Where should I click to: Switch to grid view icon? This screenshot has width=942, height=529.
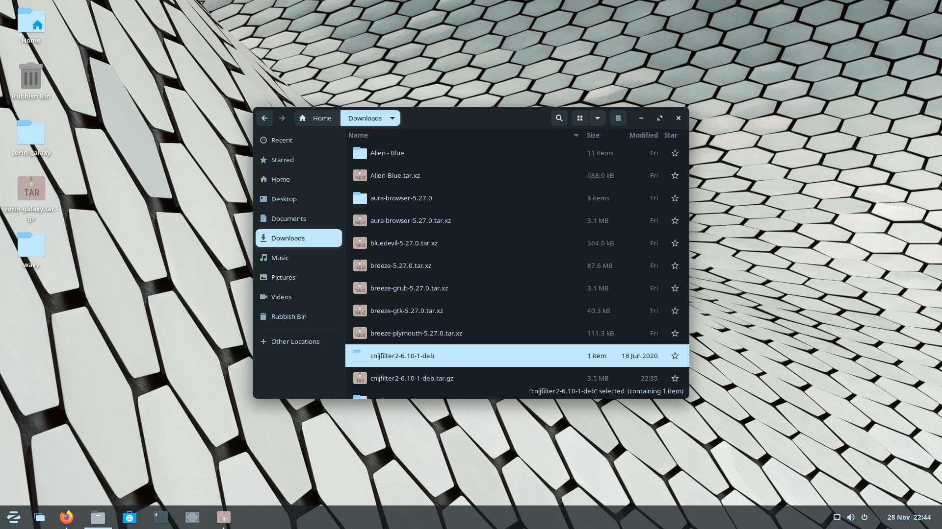tap(579, 118)
